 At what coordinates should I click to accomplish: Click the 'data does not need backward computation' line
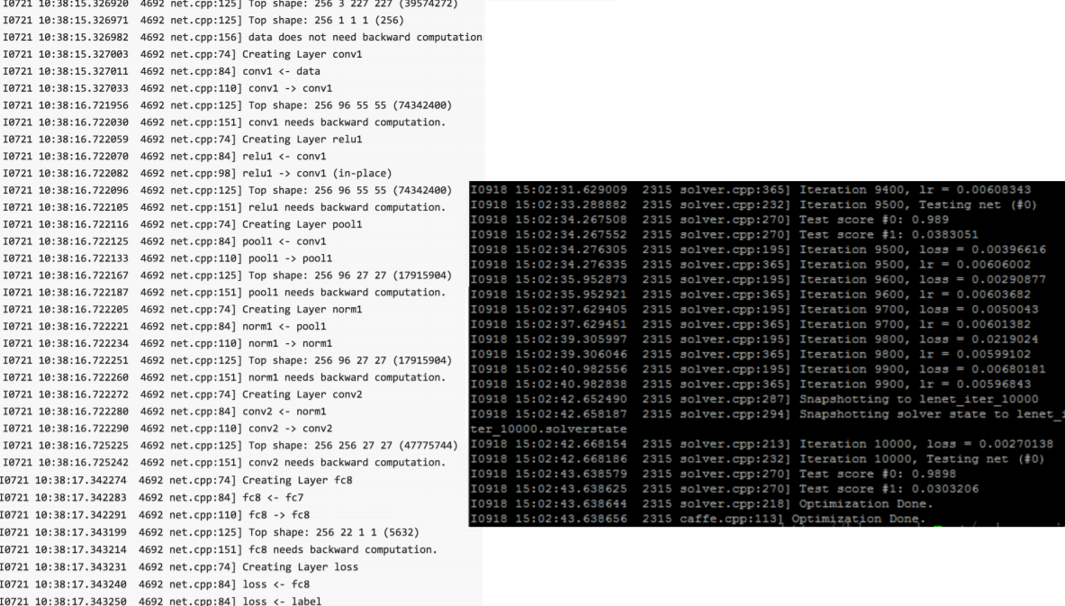tap(242, 37)
